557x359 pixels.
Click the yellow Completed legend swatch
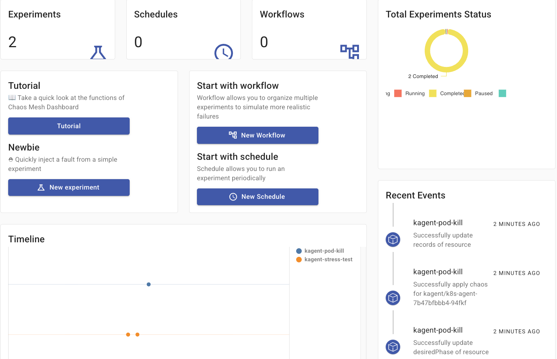click(x=433, y=93)
